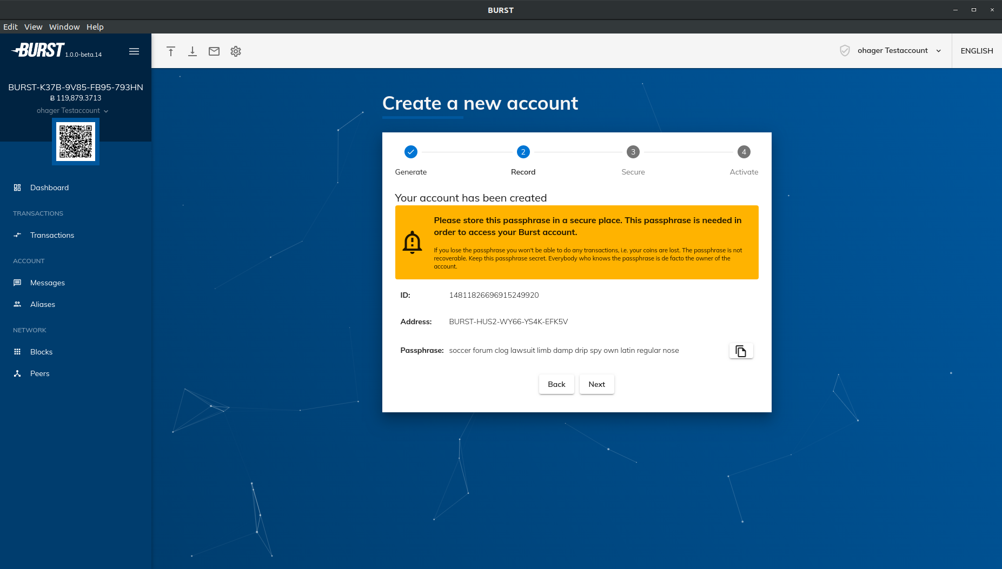Select step 4 Activate circle

pyautogui.click(x=744, y=152)
